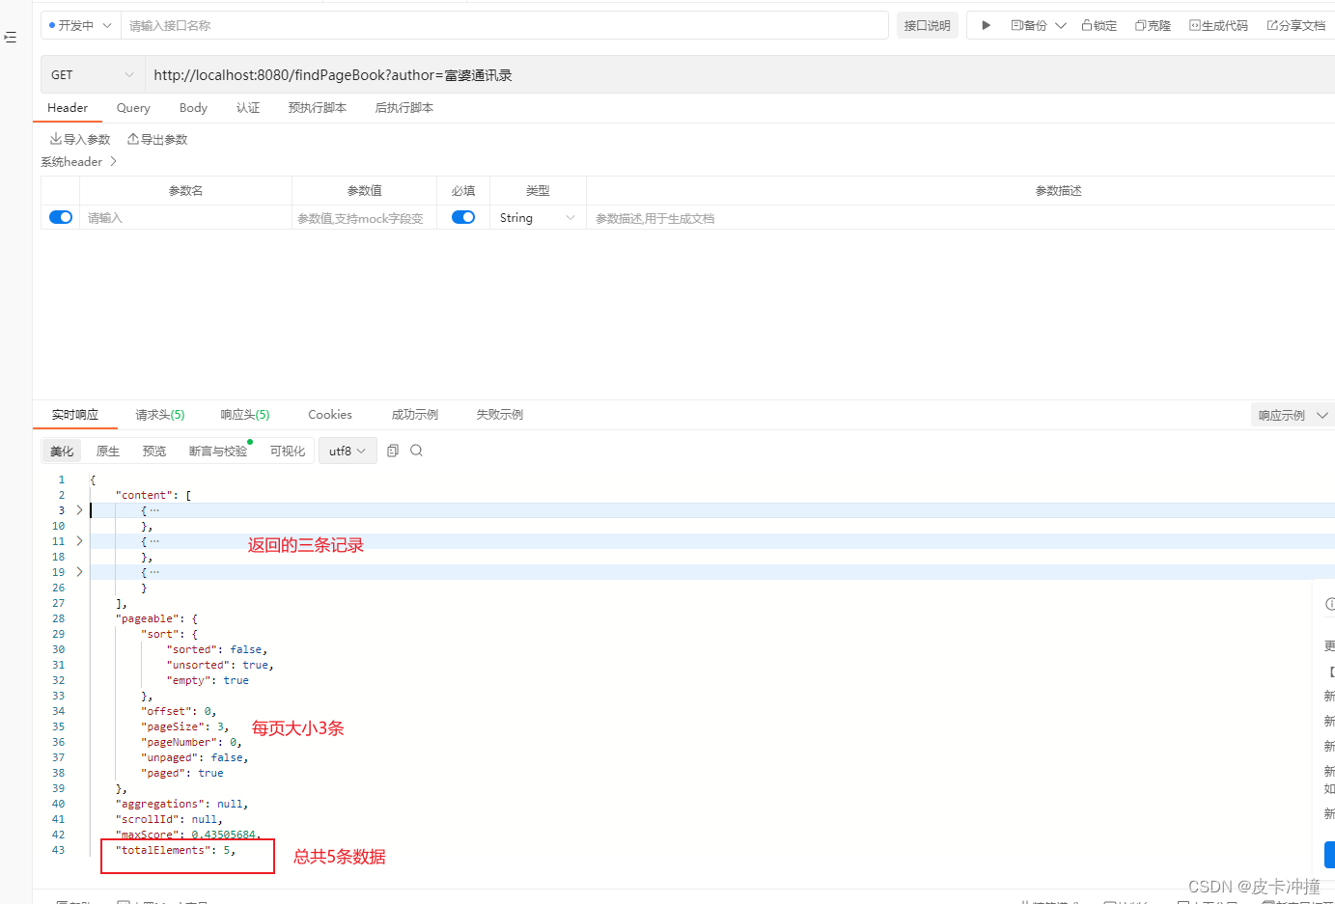1335x904 pixels.
Task: Choose the 断言与校验 view
Action: pyautogui.click(x=218, y=451)
